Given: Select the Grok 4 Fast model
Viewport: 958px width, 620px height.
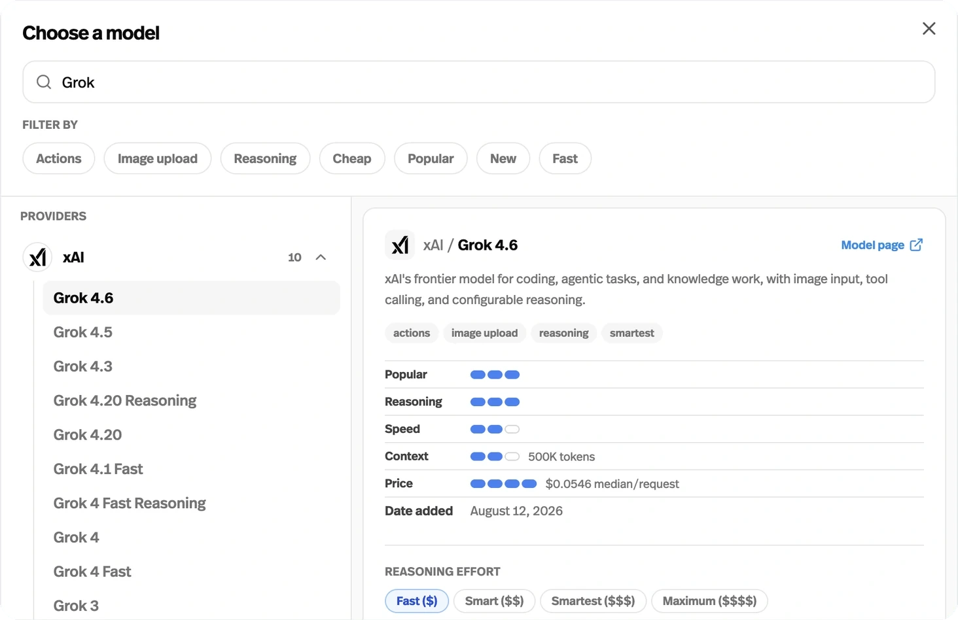Looking at the screenshot, I should [192, 572].
